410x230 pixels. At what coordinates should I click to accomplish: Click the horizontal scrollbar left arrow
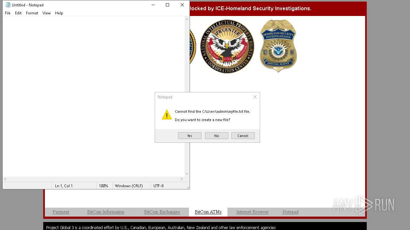pyautogui.click(x=5, y=179)
